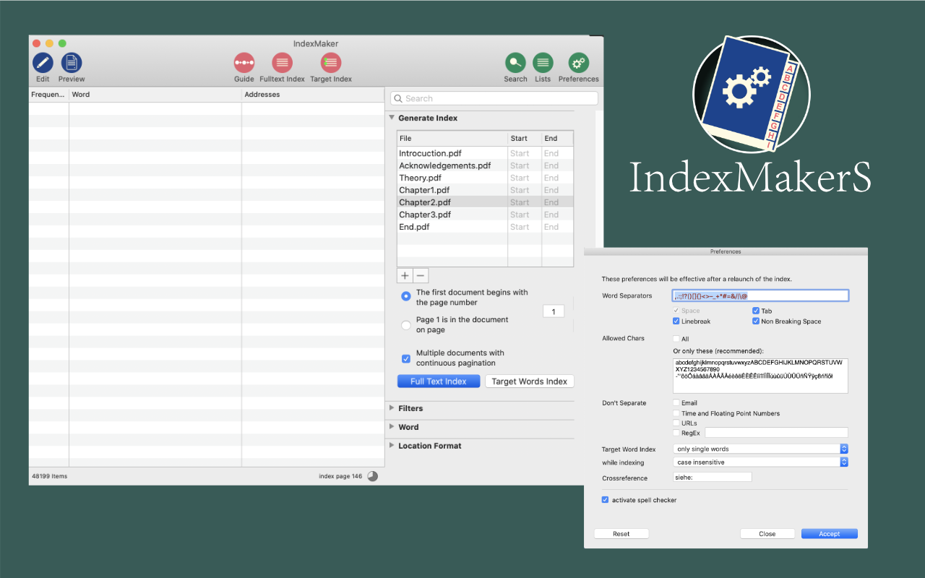This screenshot has height=578, width=925.
Task: Open the Guide toolbar icon
Action: pyautogui.click(x=244, y=63)
